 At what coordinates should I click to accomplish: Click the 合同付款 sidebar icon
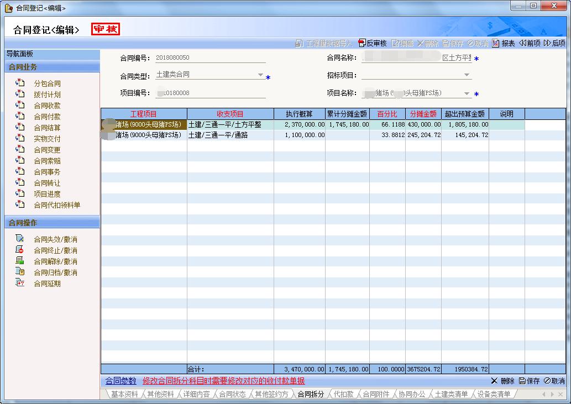pyautogui.click(x=20, y=117)
